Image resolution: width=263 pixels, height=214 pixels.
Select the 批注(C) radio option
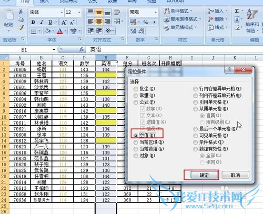(136, 89)
